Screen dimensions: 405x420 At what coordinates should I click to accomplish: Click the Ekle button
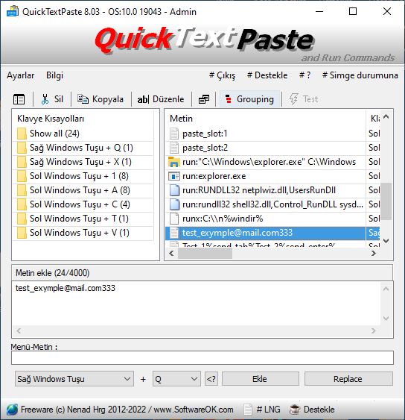click(x=260, y=379)
